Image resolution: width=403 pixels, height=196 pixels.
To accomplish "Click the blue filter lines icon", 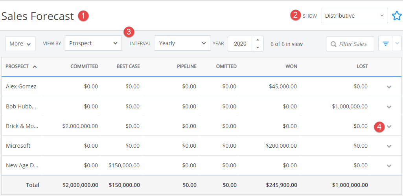I will tap(386, 44).
